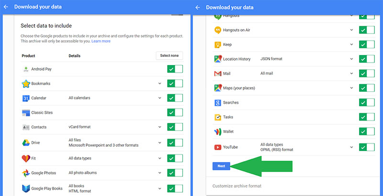The width and height of the screenshot is (383, 196).
Task: Click the blue Next button
Action: tap(221, 166)
